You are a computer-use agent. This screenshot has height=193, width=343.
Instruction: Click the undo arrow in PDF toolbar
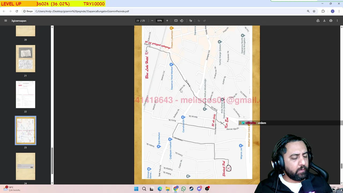click(x=199, y=21)
